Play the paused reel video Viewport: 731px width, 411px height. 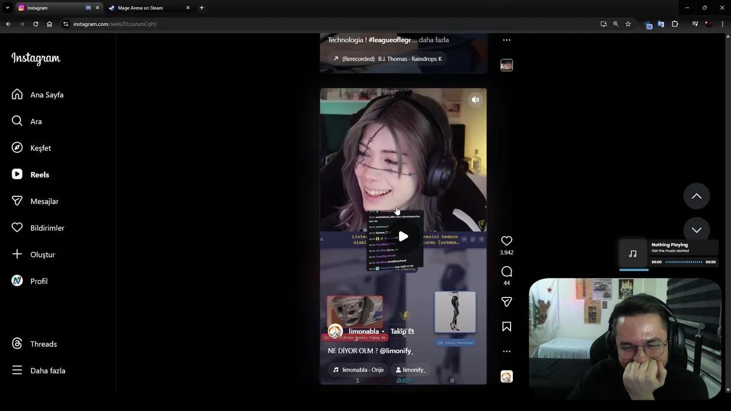(403, 236)
